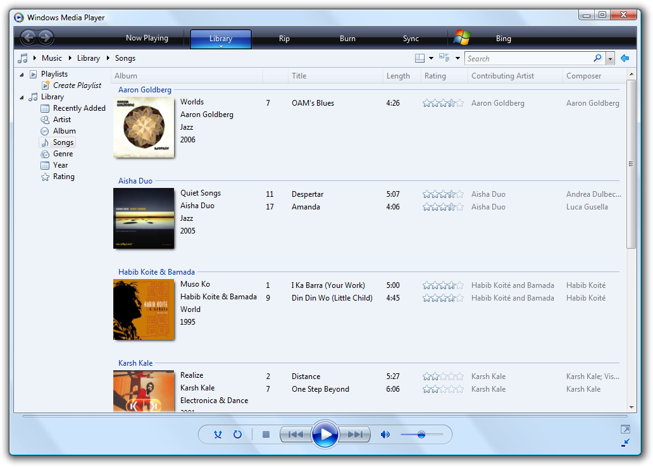Image resolution: width=653 pixels, height=467 pixels.
Task: Select the song Despertar
Action: [x=308, y=194]
